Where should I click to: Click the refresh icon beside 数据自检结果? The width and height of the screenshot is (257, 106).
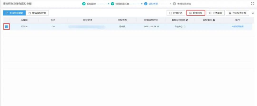point(187,20)
